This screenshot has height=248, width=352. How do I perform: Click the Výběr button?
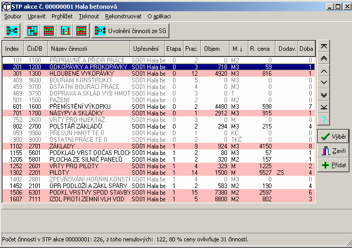(333, 136)
